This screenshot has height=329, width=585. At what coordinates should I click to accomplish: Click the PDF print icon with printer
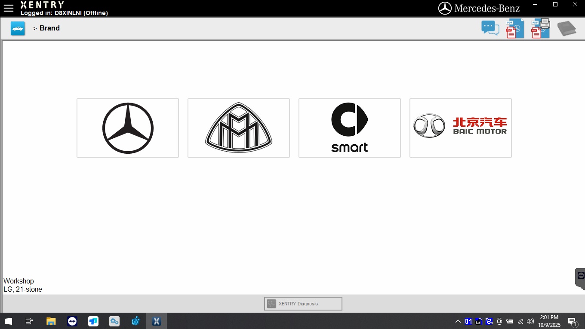click(540, 28)
